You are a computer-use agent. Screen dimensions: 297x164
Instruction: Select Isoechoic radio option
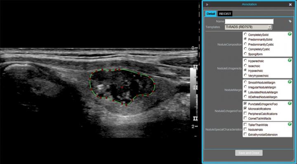245,65
